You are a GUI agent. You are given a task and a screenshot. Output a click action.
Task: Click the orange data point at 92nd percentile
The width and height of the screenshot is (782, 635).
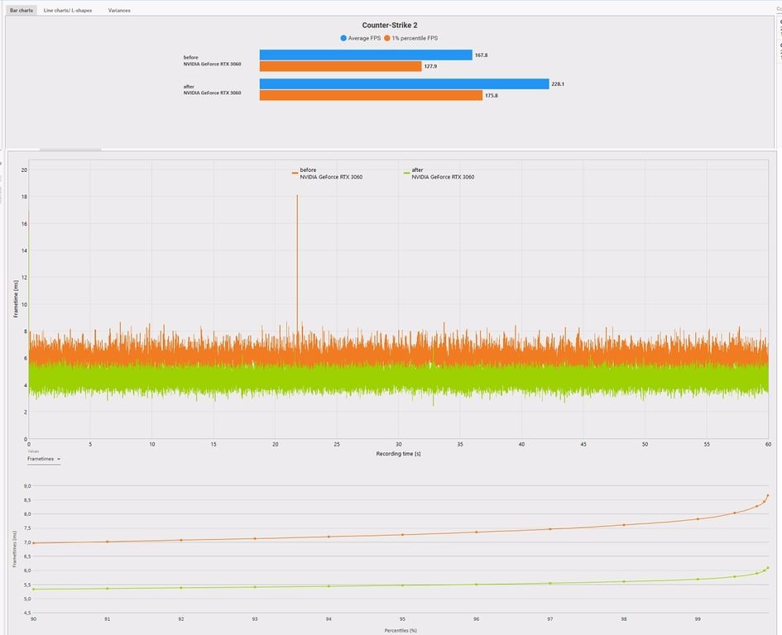[x=180, y=540]
